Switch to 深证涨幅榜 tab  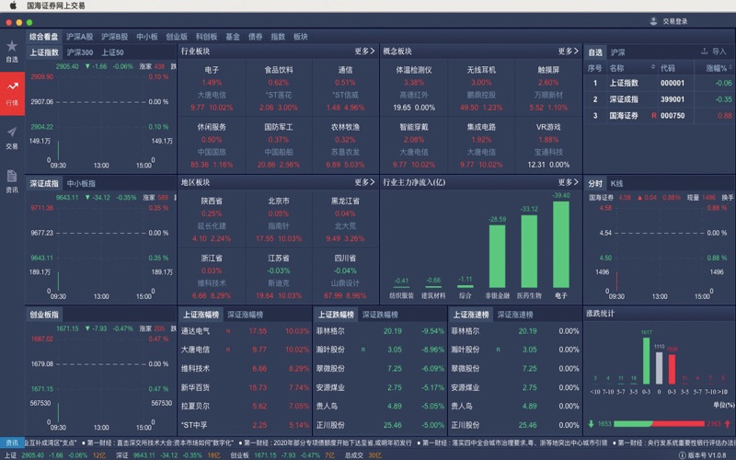point(245,315)
